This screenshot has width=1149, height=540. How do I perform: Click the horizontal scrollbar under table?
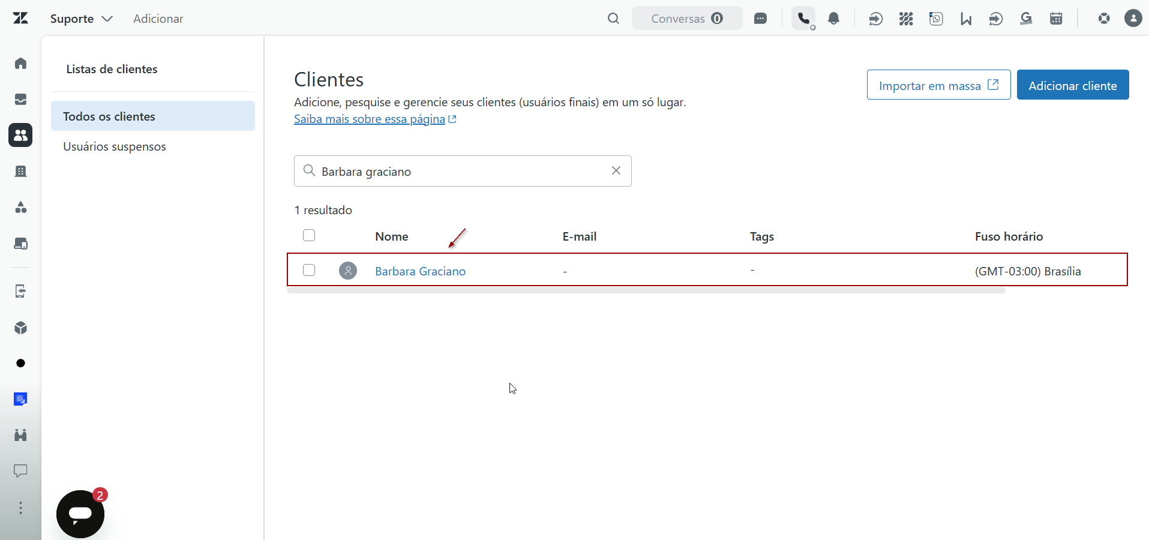click(646, 290)
